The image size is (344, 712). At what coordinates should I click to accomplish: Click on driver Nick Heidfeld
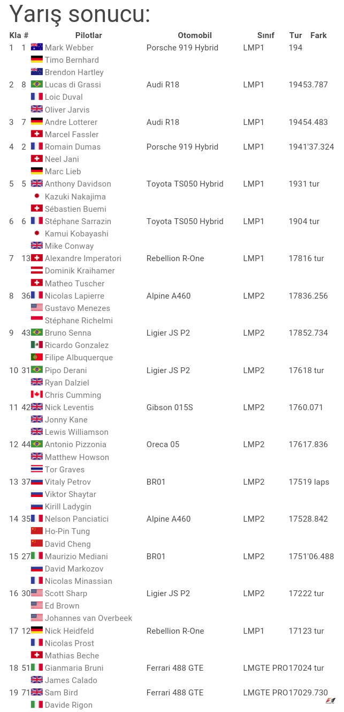click(x=69, y=631)
